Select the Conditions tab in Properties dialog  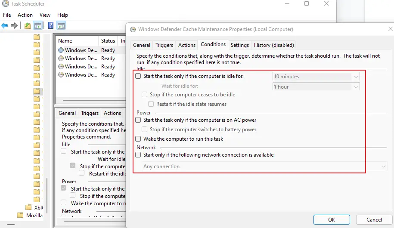pos(213,44)
